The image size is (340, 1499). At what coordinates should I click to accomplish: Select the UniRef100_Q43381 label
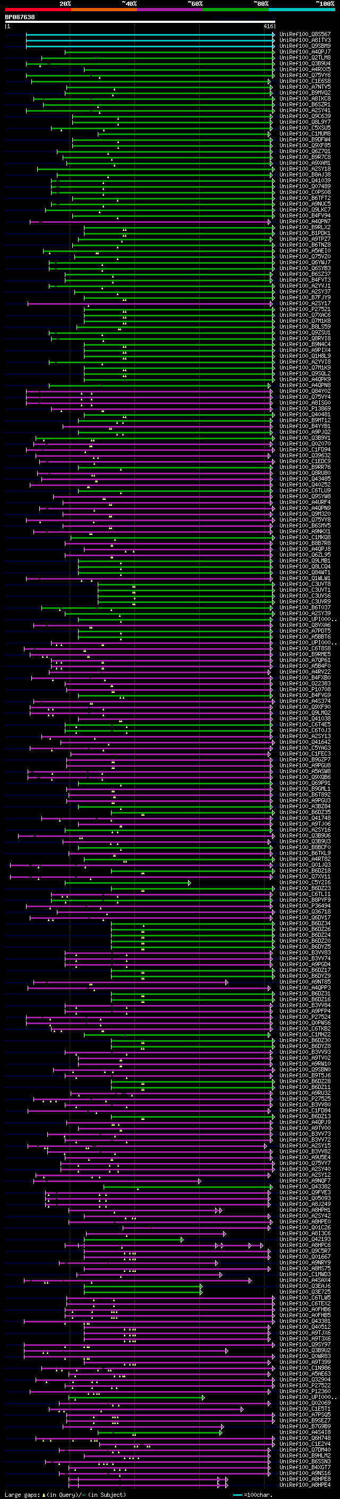coord(305,1321)
